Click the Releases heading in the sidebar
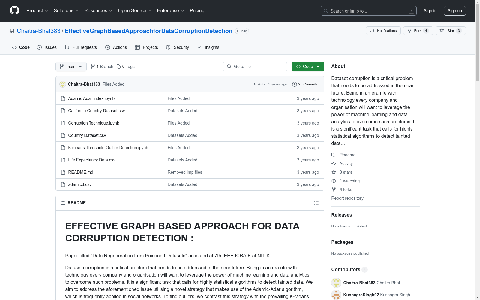Viewport: 480px width, 300px height. (x=342, y=215)
